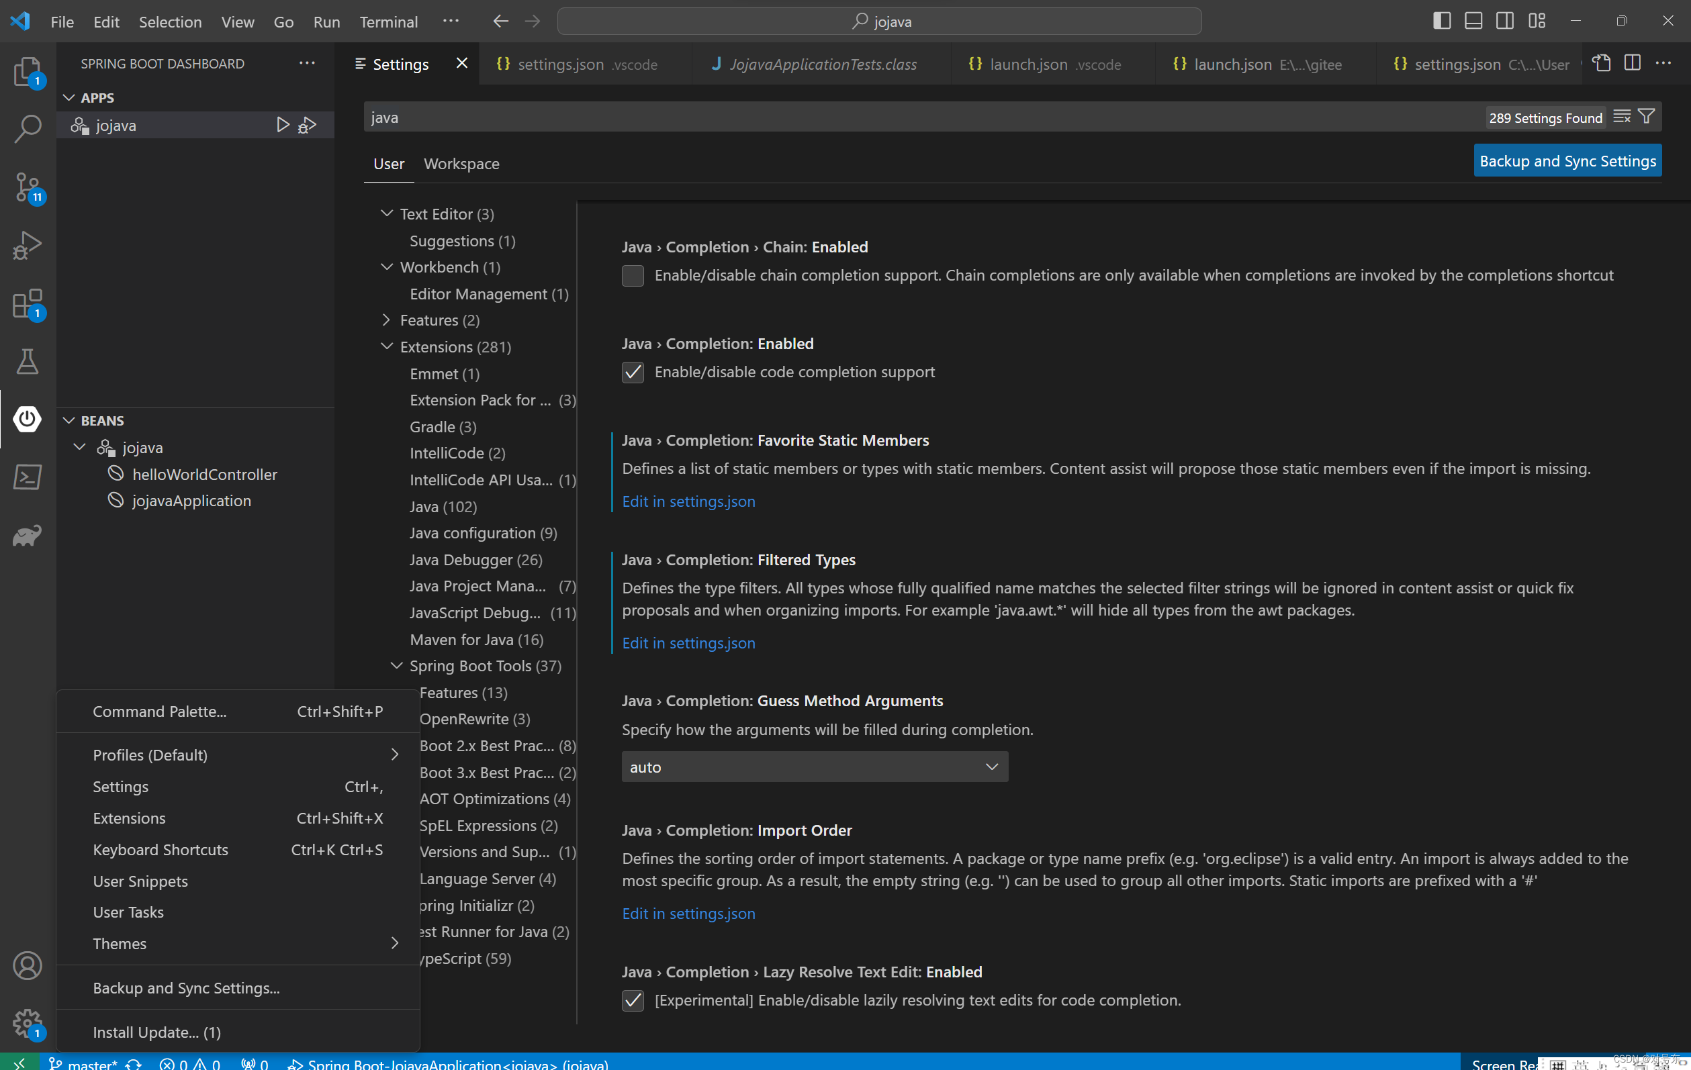
Task: Collapse the BEANS section
Action: (68, 420)
